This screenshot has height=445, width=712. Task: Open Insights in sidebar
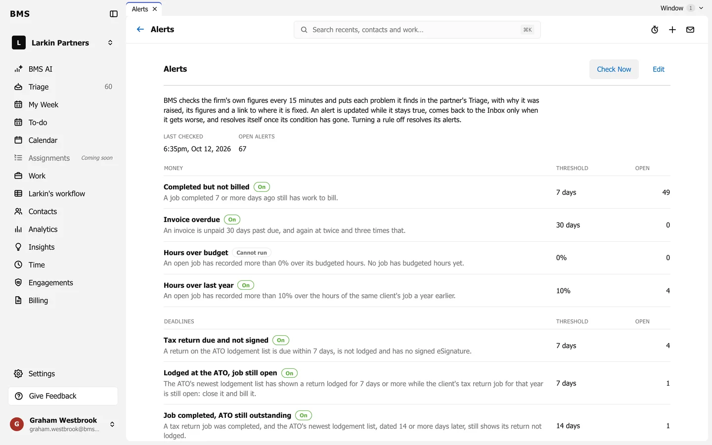pos(63,247)
